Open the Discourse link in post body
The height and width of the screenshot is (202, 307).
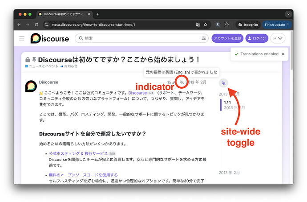click(x=137, y=93)
